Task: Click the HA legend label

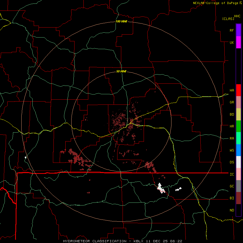Action: (x=232, y=90)
